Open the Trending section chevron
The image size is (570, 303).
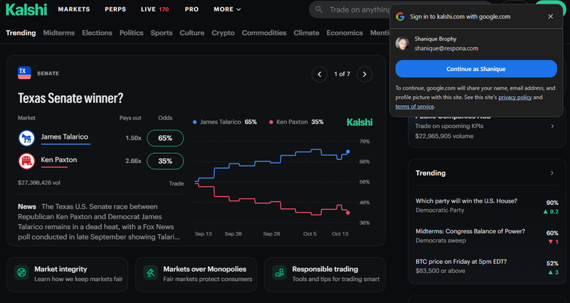(551, 173)
